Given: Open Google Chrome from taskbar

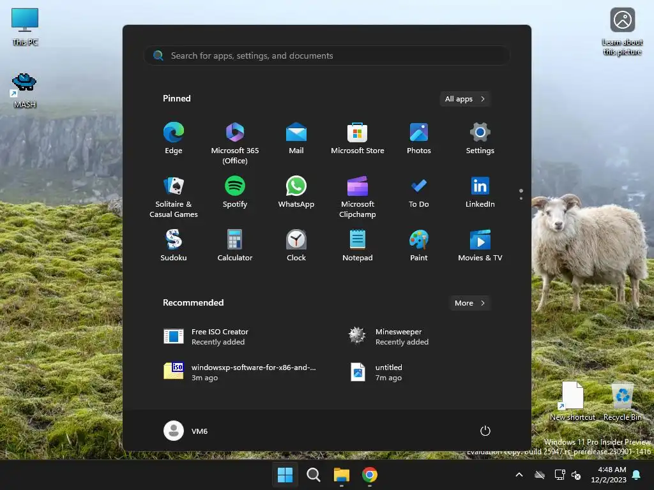Looking at the screenshot, I should 370,475.
